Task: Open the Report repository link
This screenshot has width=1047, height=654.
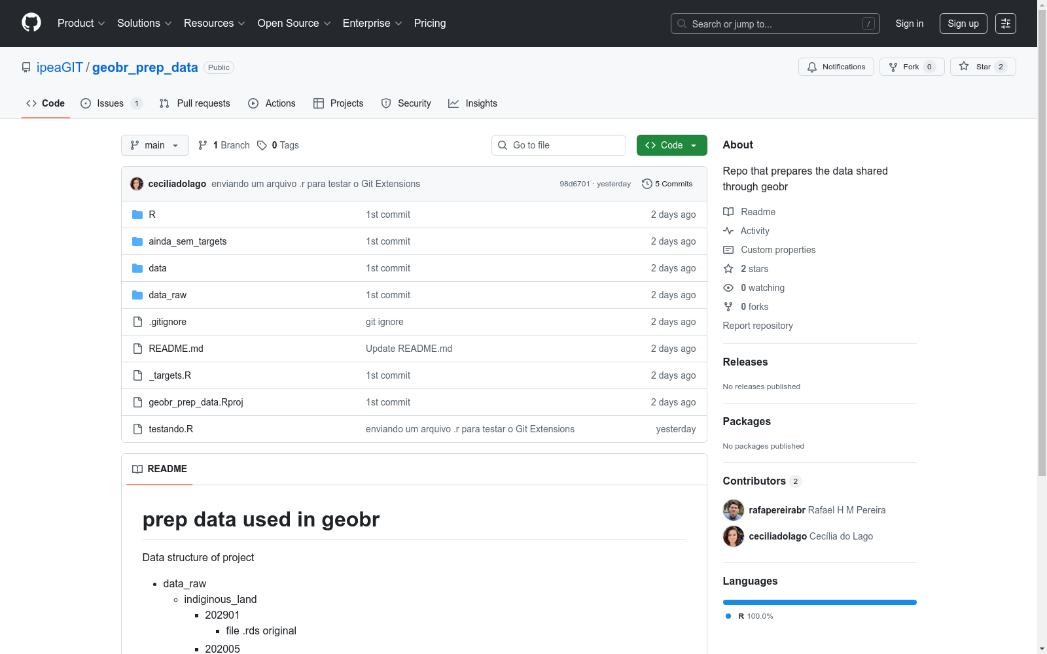Action: [758, 326]
